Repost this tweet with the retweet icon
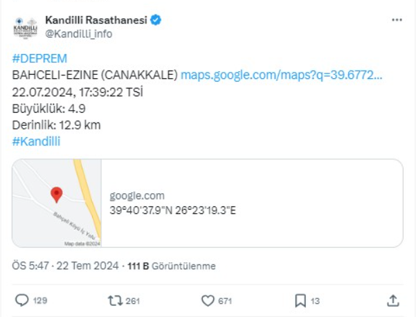The height and width of the screenshot is (317, 416). (x=115, y=300)
